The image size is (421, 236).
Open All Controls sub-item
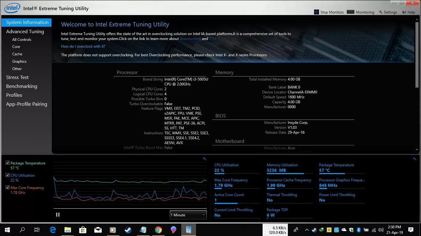(22, 40)
